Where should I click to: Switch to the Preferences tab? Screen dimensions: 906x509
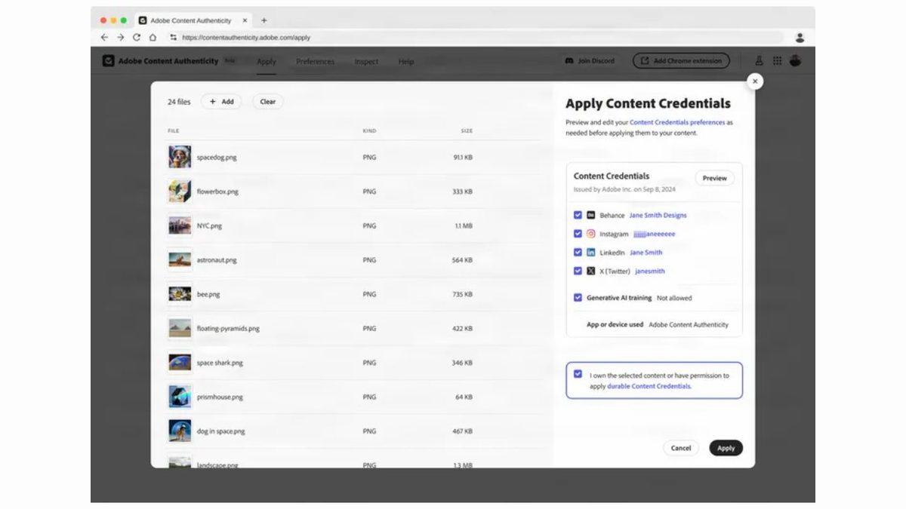pyautogui.click(x=315, y=62)
